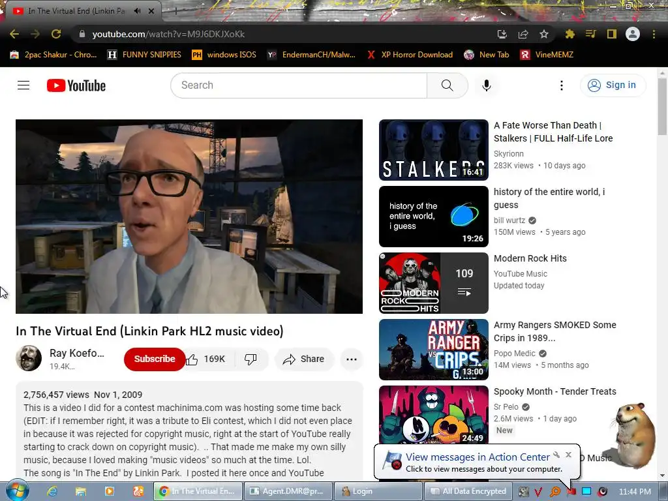The image size is (668, 501).
Task: Click in the YouTube search field
Action: tap(298, 85)
